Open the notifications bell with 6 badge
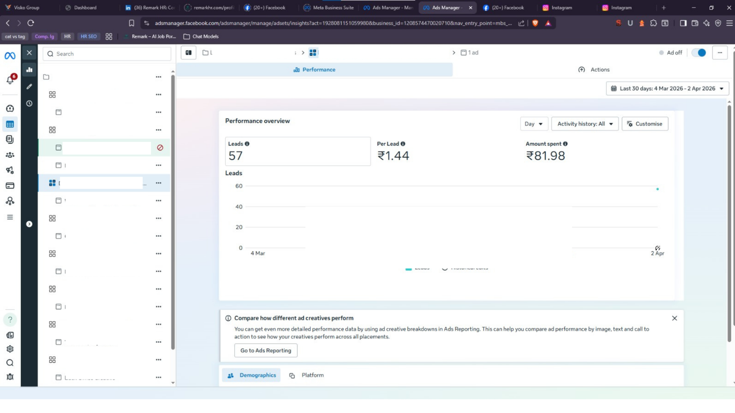The image size is (735, 413). (10, 80)
